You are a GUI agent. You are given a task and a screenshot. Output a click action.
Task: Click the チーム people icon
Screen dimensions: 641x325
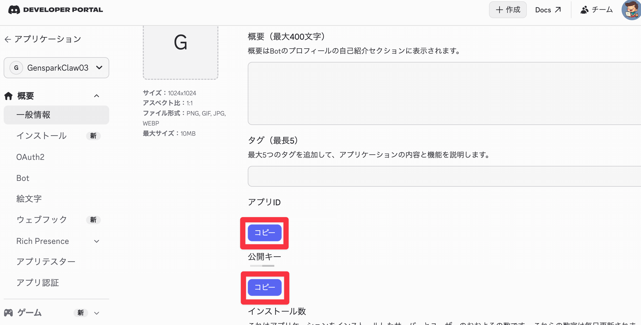click(x=584, y=10)
